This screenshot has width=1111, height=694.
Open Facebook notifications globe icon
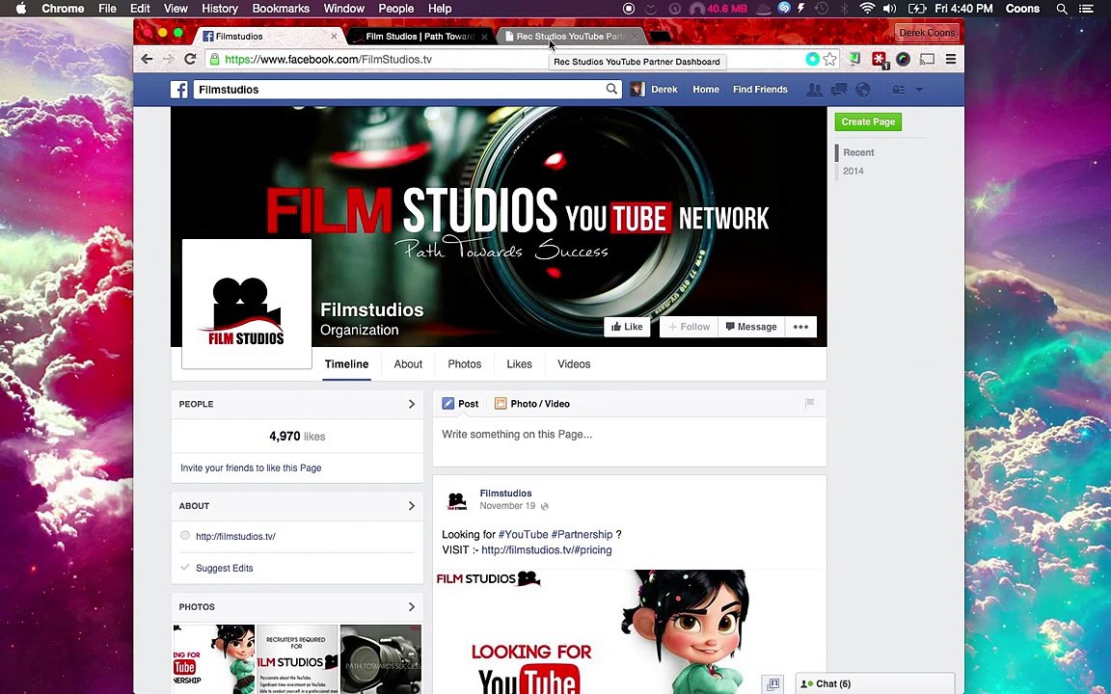[862, 90]
